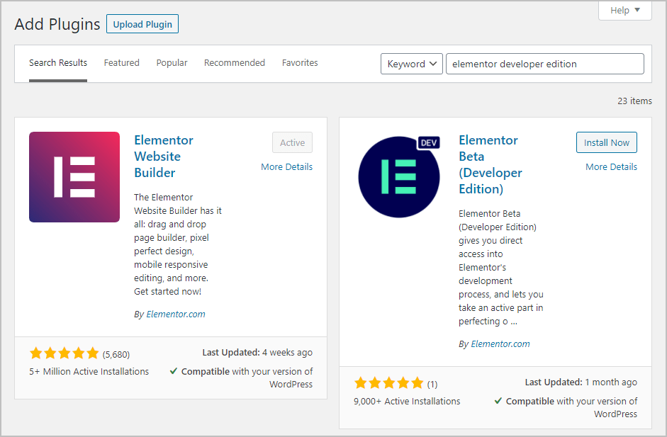Click the star rating on Elementor Beta card
This screenshot has width=667, height=437.
click(388, 382)
